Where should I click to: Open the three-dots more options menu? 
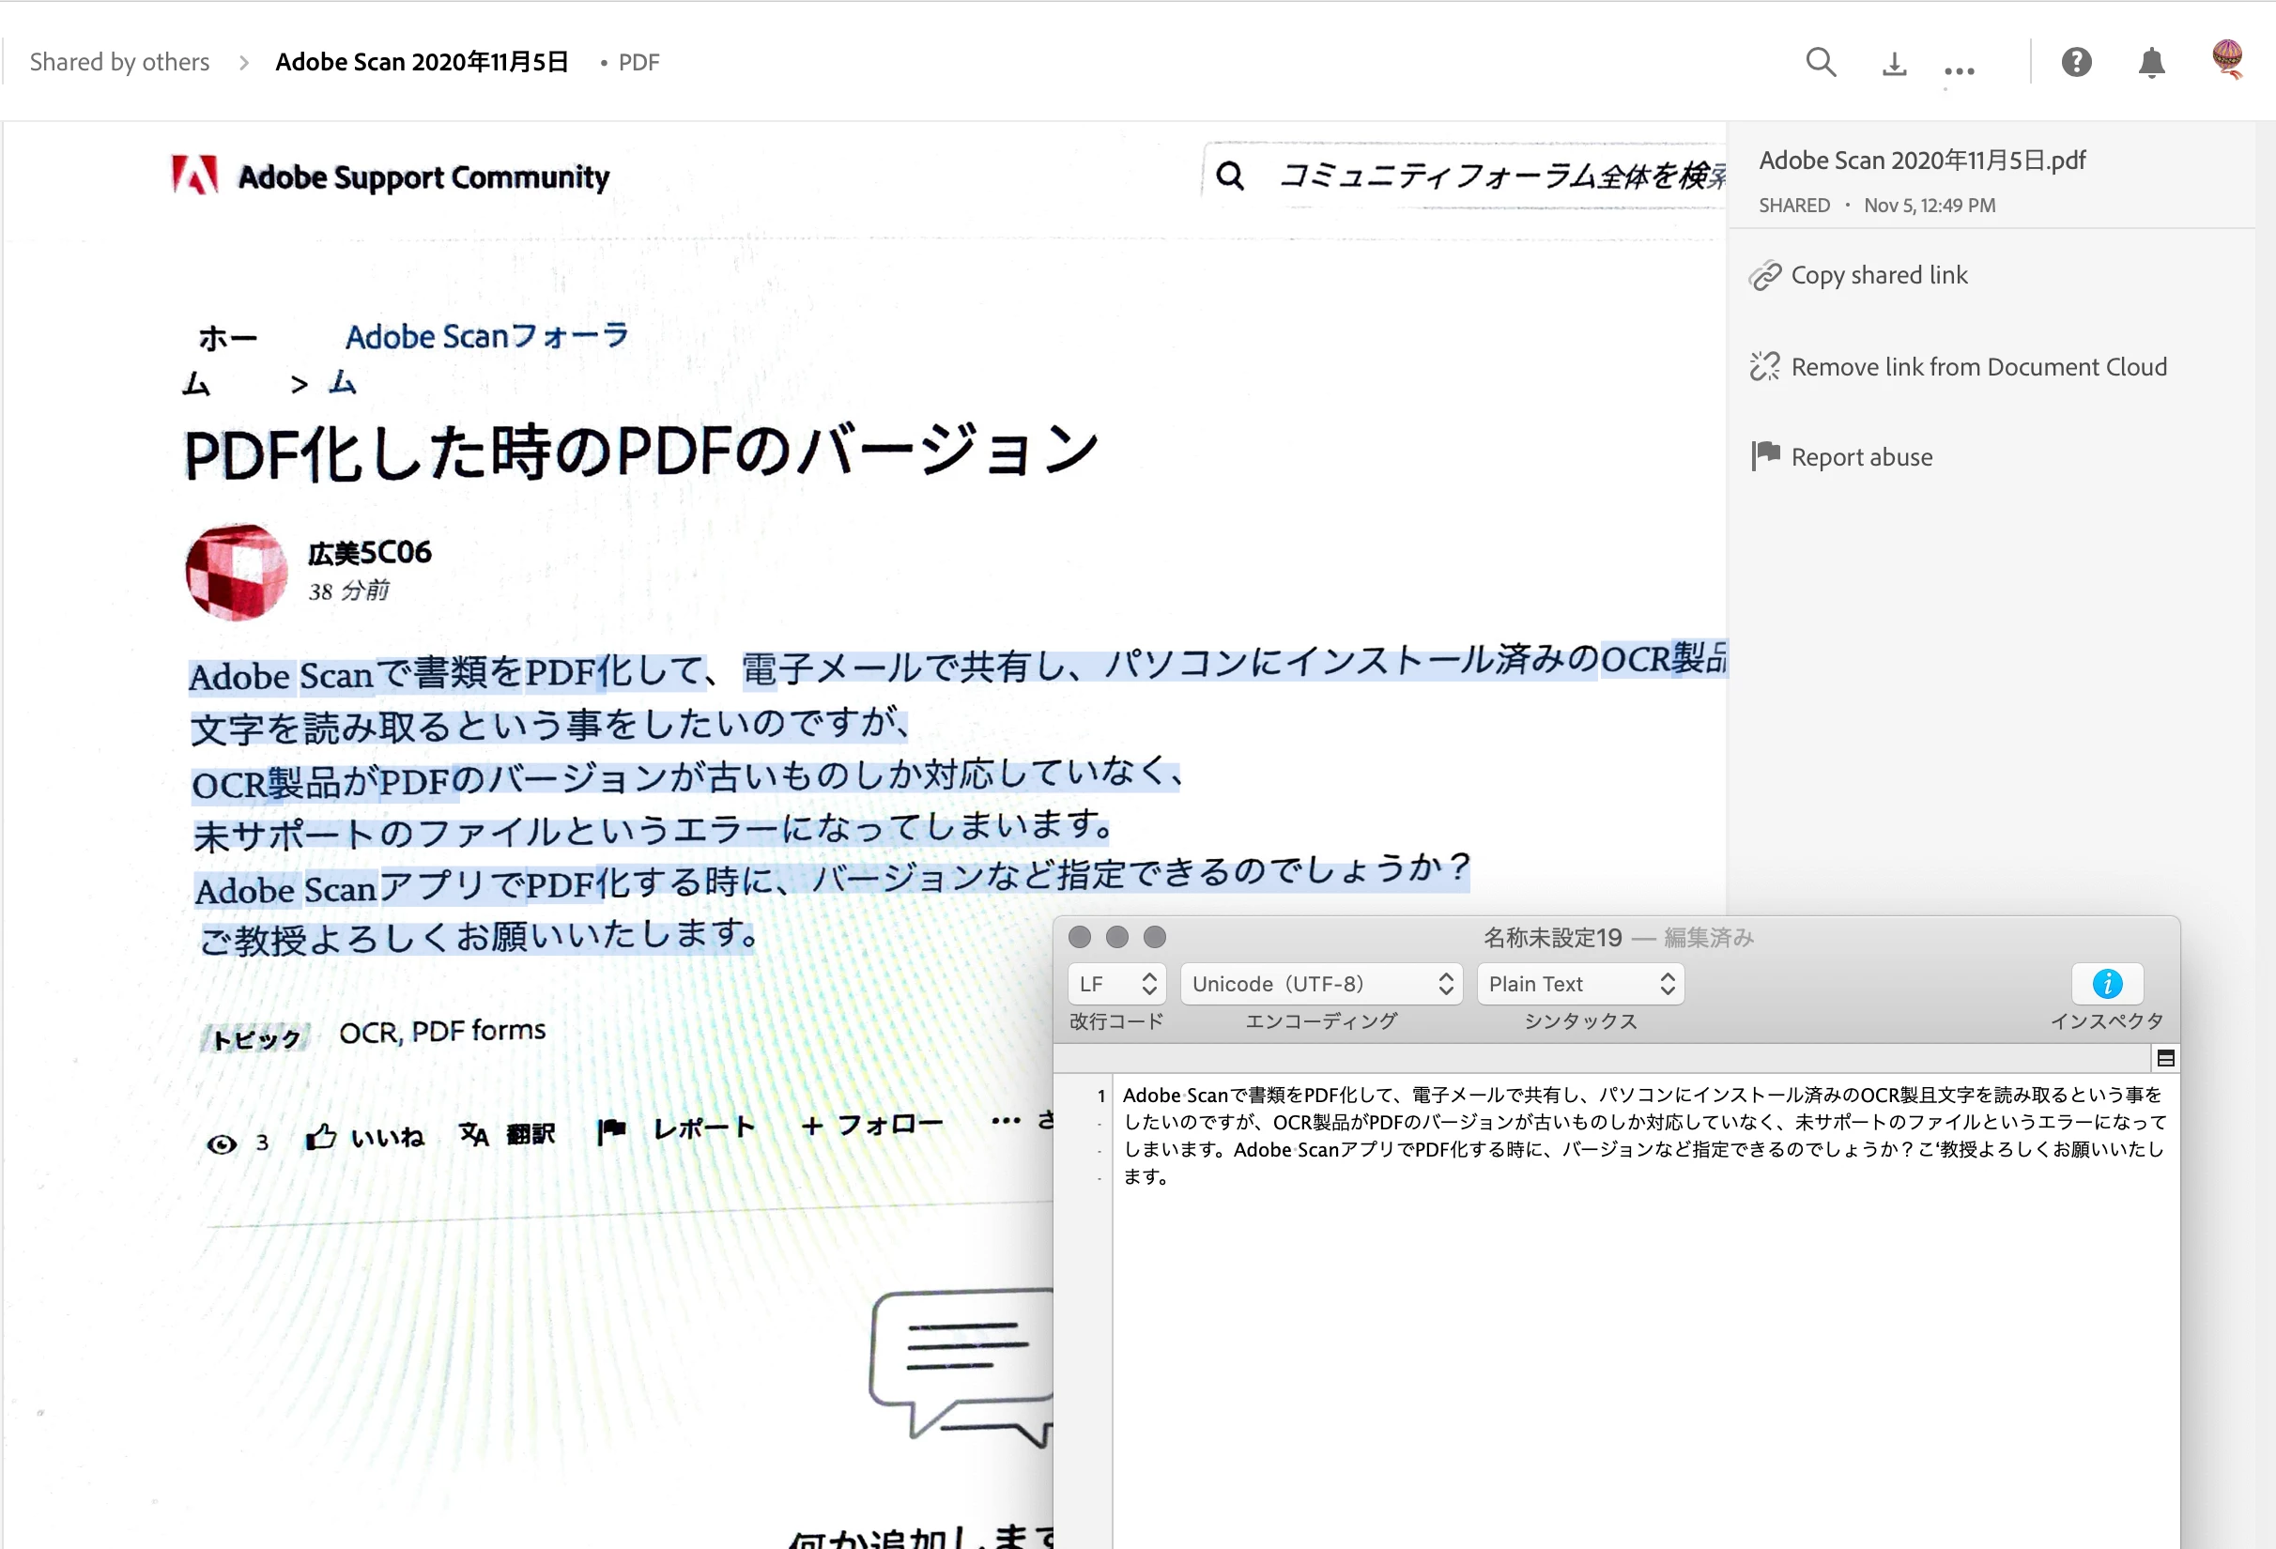click(x=1959, y=70)
